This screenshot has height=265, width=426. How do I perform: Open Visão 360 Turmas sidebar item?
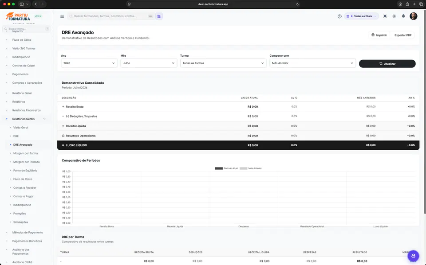click(x=24, y=48)
